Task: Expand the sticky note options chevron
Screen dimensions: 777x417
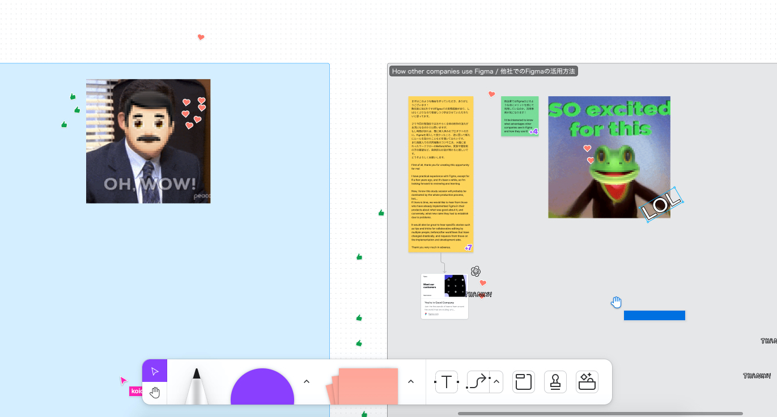Action: click(x=411, y=381)
